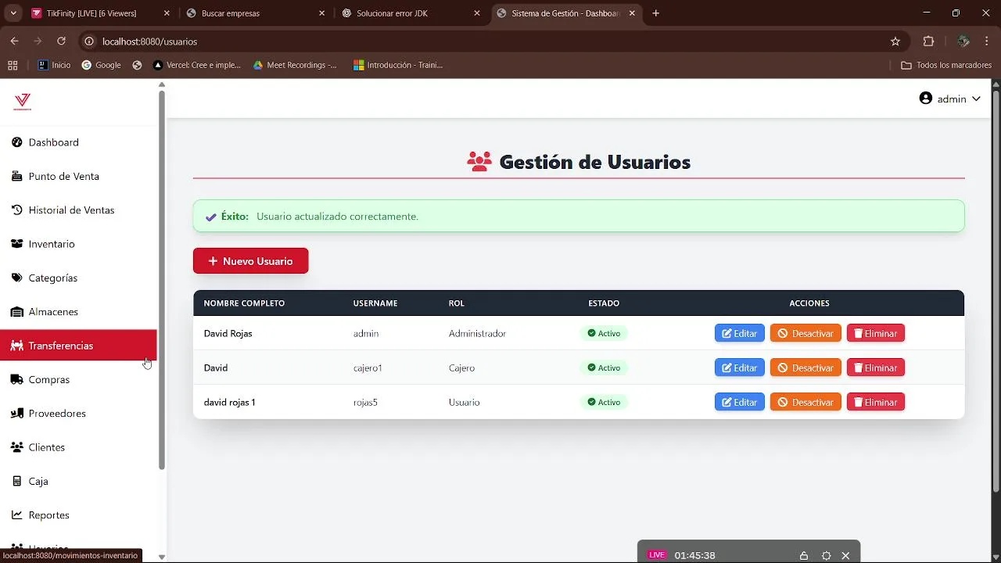Switch to the TikFinity LIVE tab
Viewport: 1001px width, 563px height.
click(100, 13)
